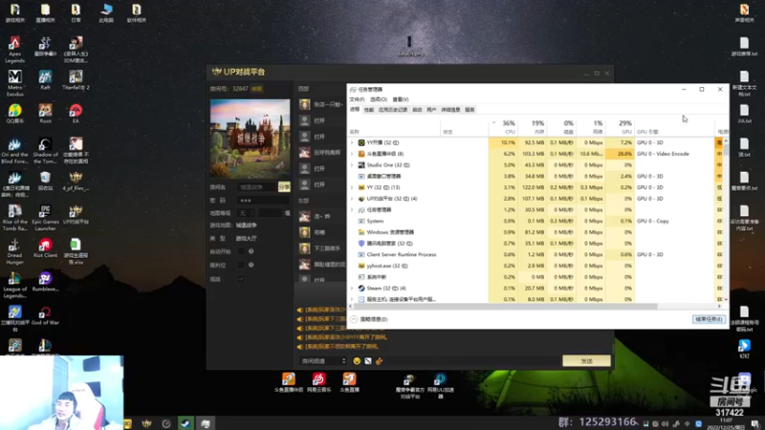Click the 分享 share button beside room name
The image size is (765, 430).
click(284, 187)
